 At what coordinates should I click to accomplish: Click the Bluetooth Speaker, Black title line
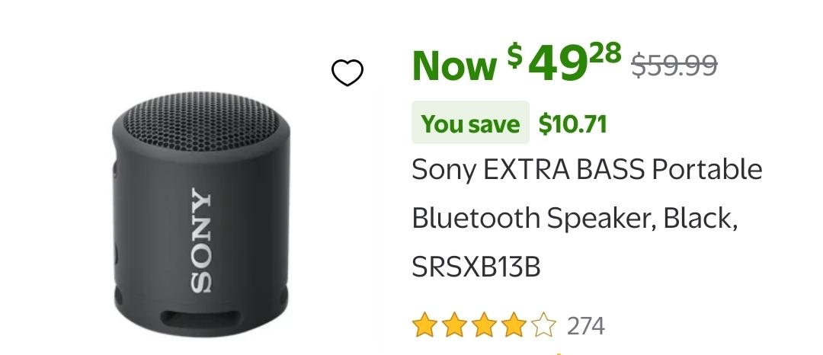point(575,219)
